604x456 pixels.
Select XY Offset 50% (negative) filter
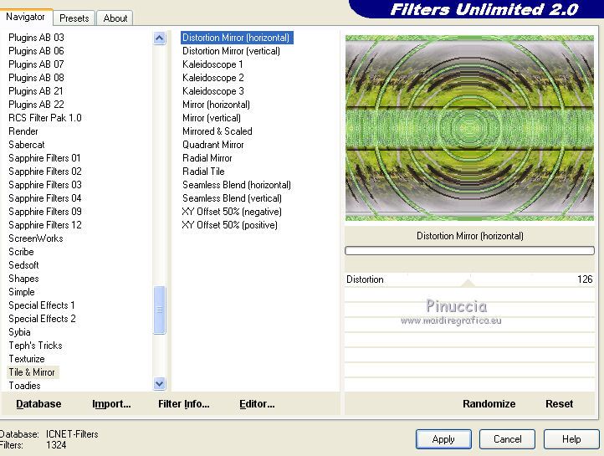tap(232, 212)
